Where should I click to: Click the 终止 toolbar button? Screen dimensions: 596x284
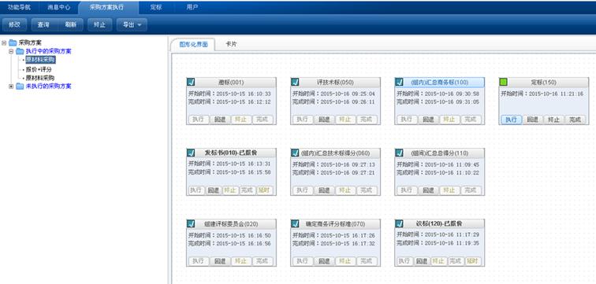pos(99,24)
